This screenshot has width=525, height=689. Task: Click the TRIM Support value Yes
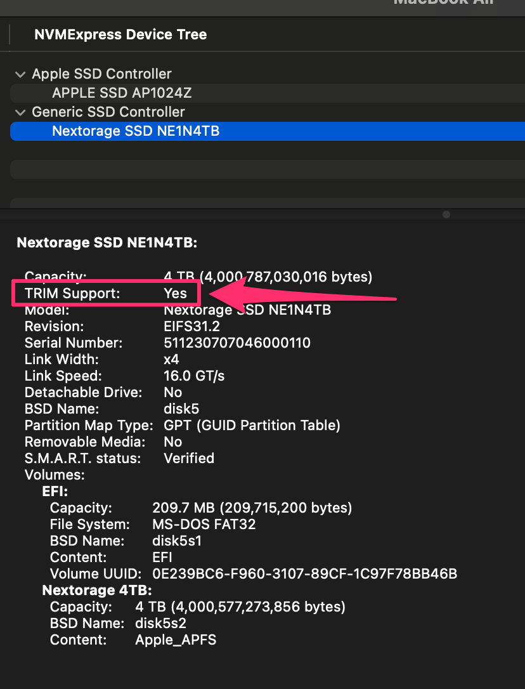(175, 293)
